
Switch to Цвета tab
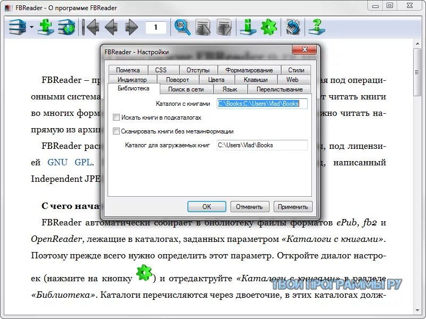point(216,79)
